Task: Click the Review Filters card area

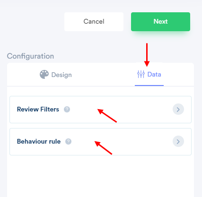Action: coord(100,110)
